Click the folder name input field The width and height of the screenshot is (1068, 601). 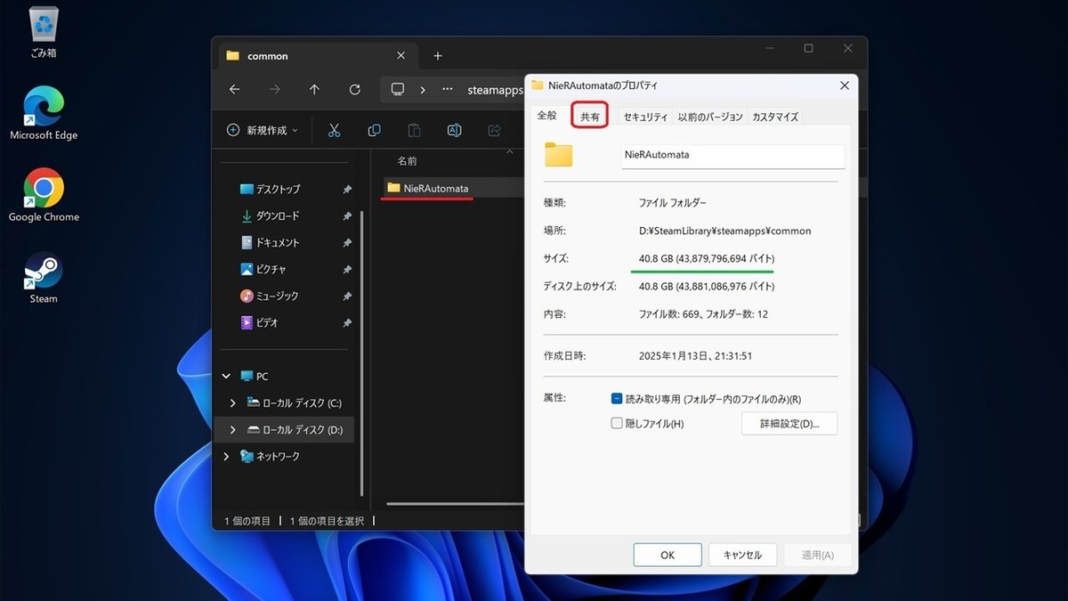(x=732, y=155)
